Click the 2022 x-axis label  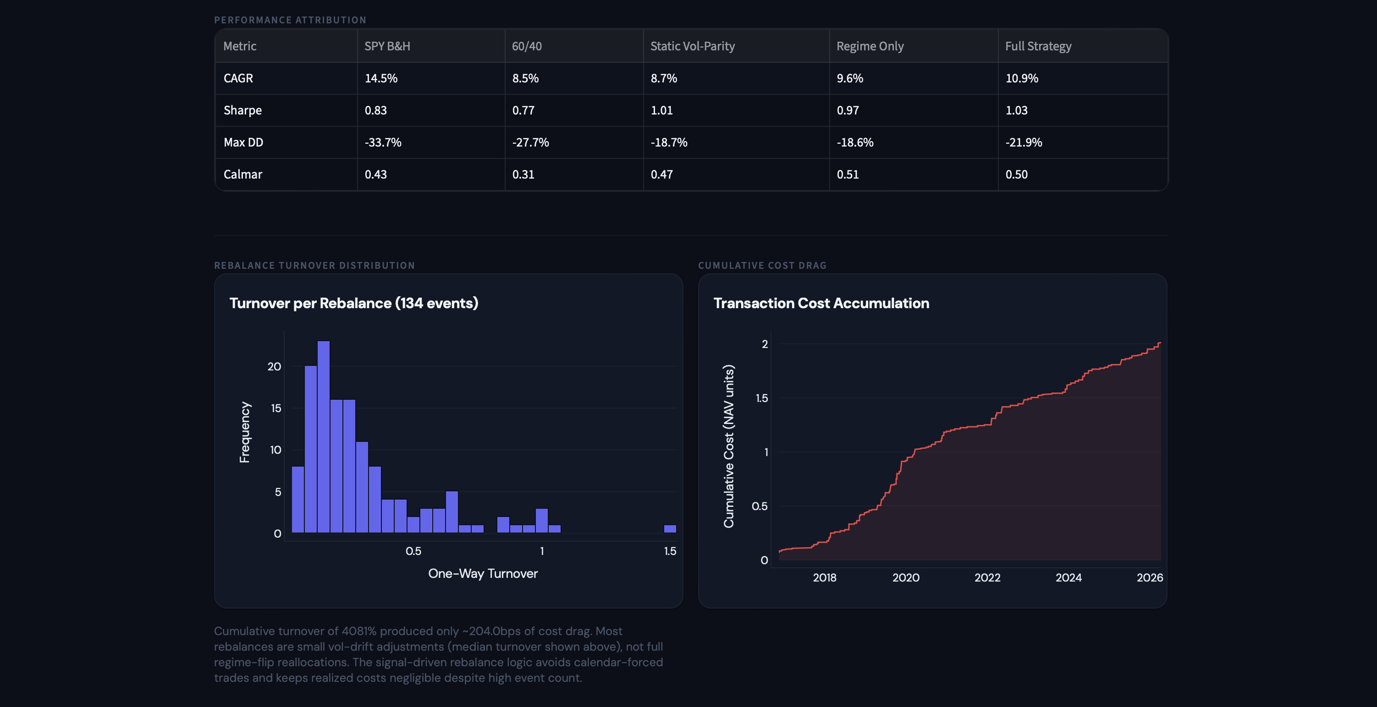987,577
